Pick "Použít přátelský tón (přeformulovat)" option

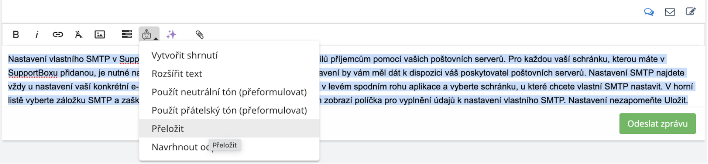pos(229,111)
